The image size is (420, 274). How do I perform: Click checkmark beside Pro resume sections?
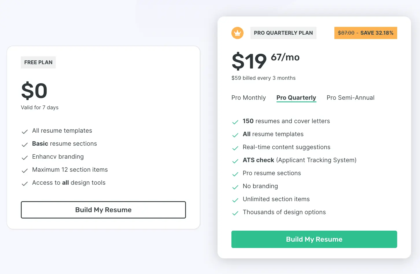pyautogui.click(x=235, y=174)
